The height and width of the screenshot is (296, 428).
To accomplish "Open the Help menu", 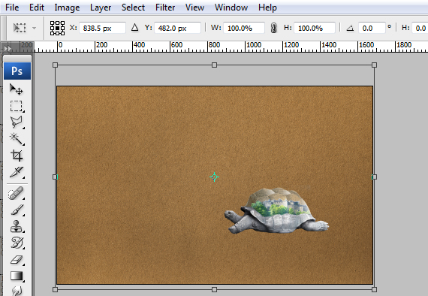I will (267, 8).
